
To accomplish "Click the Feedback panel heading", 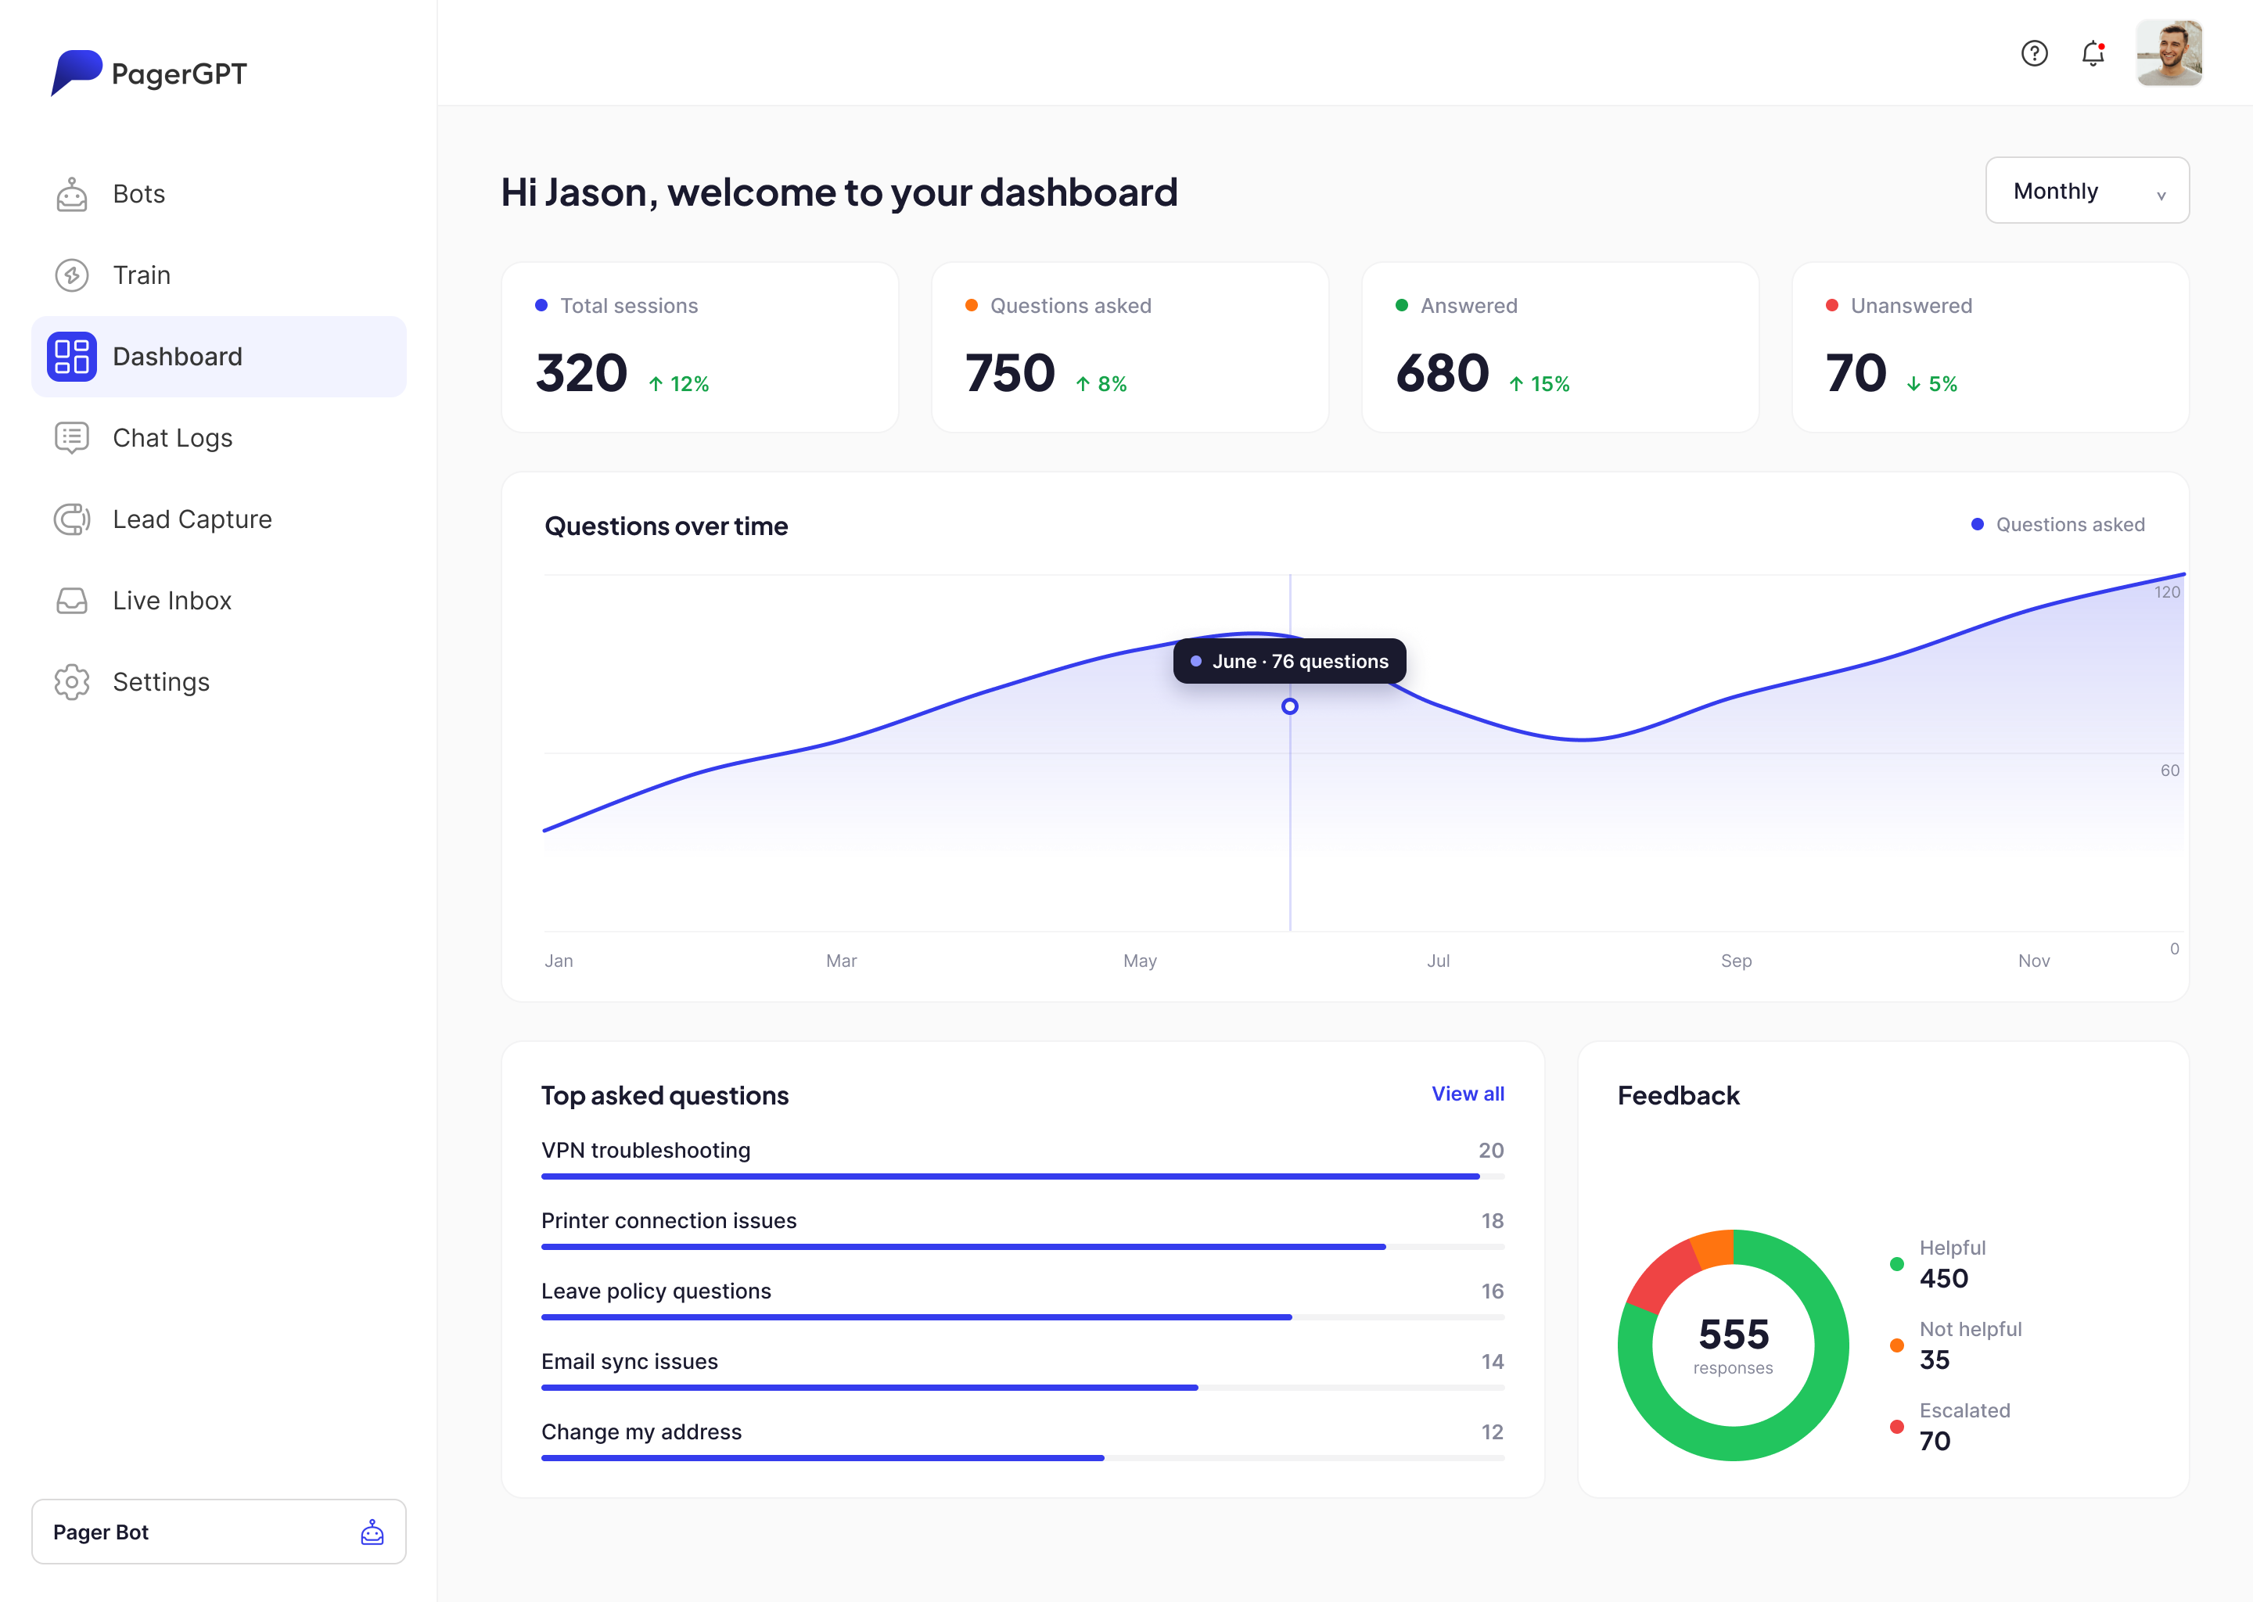I will tap(1679, 1096).
